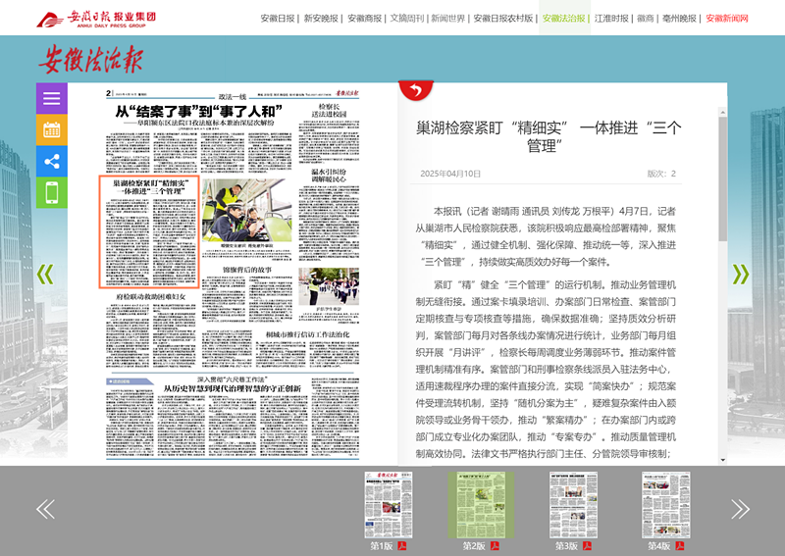Click the bus police photo on the page
This screenshot has width=785, height=556.
click(247, 210)
